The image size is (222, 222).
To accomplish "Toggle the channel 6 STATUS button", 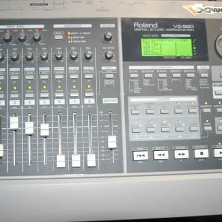I will (x=59, y=95).
